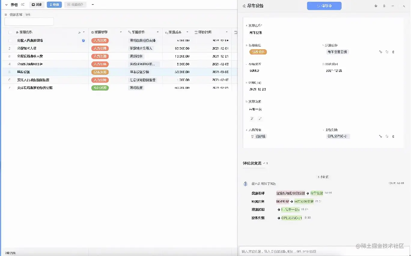Click the record title icon in the detail panel

tap(244, 6)
